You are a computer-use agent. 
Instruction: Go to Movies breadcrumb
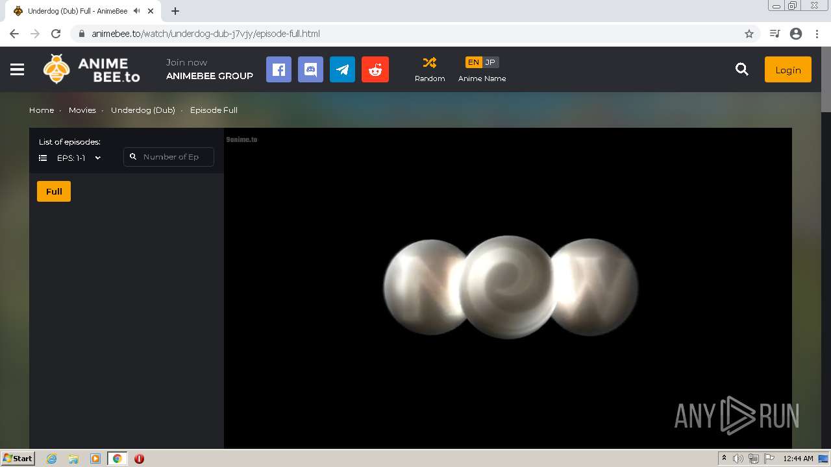click(x=82, y=110)
